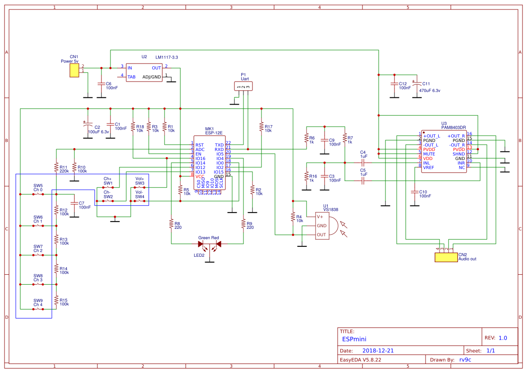
Task: Click the SW1 Ch+ pushbutton symbol
Action: pyautogui.click(x=108, y=187)
